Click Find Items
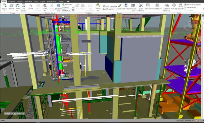Image resolution: width=204 pixels, height=123 pixels. coord(67,4)
